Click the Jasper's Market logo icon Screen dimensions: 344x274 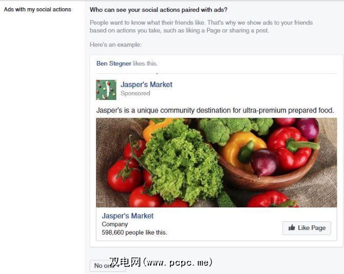click(x=106, y=90)
